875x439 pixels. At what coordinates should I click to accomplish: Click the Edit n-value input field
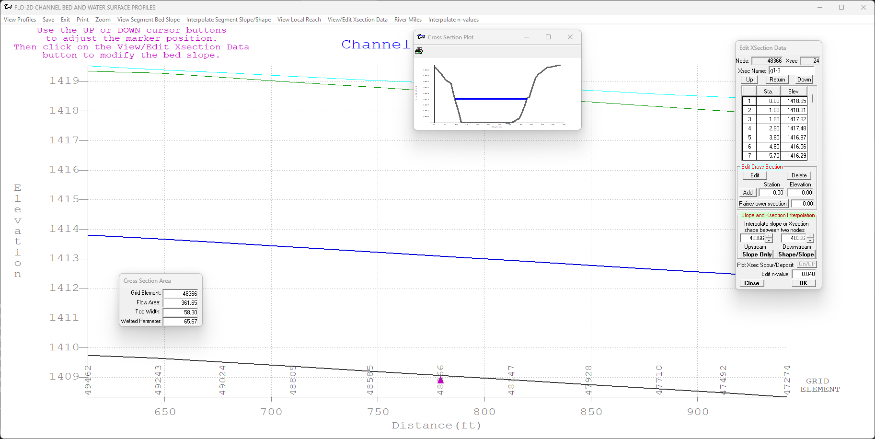click(804, 274)
